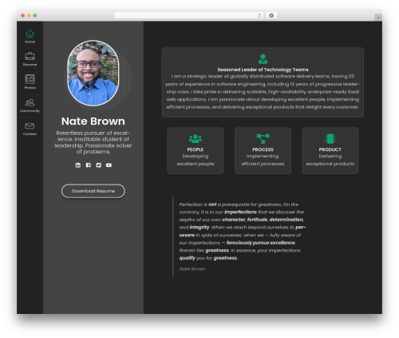Click the Developing excellent people text

click(x=196, y=160)
